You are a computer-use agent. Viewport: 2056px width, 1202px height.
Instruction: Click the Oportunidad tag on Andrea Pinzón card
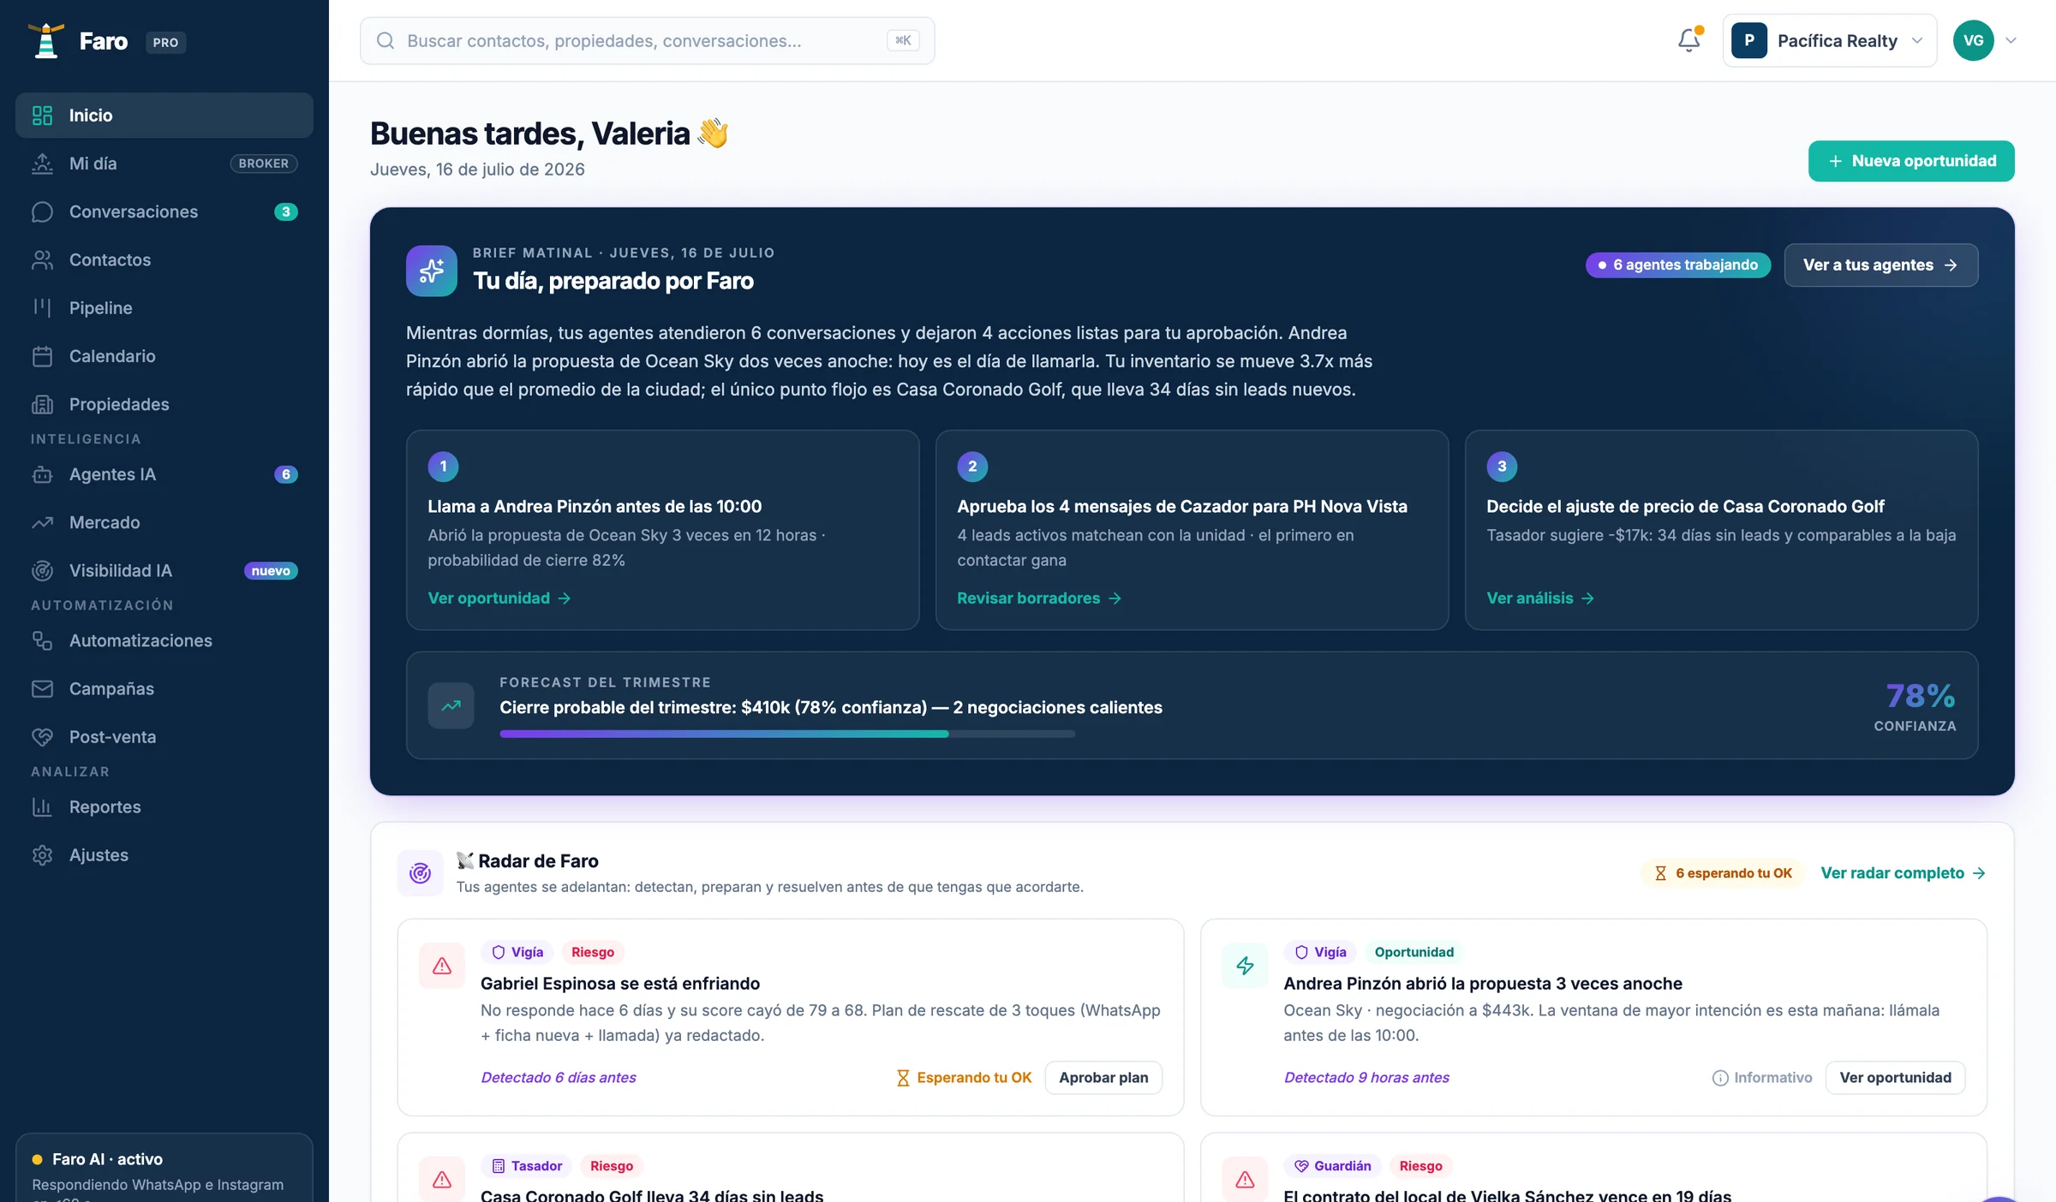pyautogui.click(x=1413, y=952)
